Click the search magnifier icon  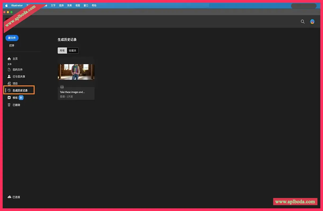(303, 22)
